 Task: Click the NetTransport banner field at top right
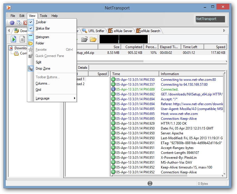pyautogui.click(x=210, y=19)
